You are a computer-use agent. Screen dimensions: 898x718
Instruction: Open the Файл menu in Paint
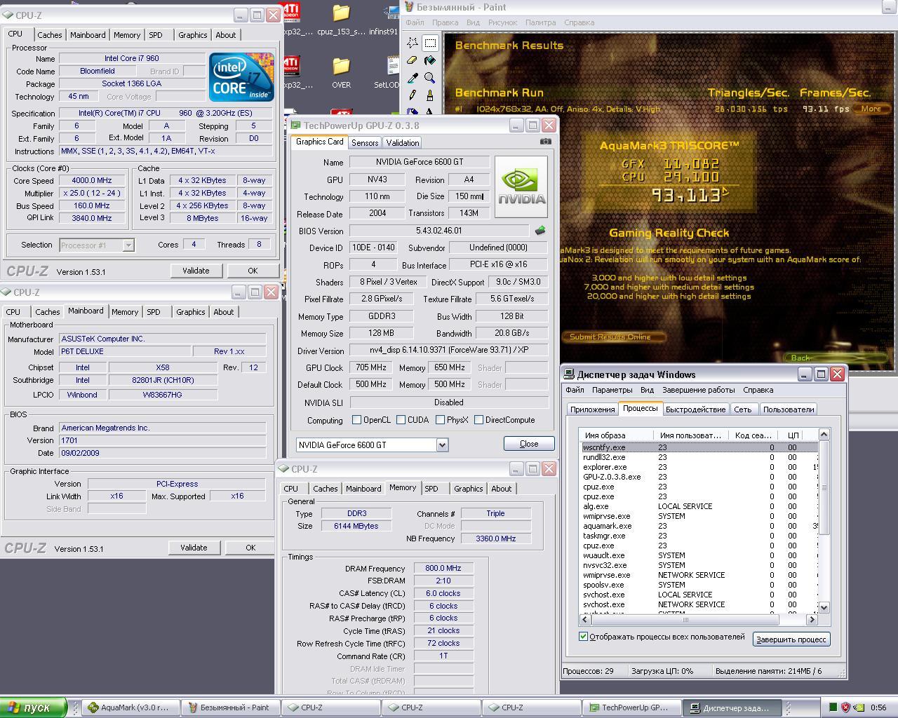(x=415, y=22)
